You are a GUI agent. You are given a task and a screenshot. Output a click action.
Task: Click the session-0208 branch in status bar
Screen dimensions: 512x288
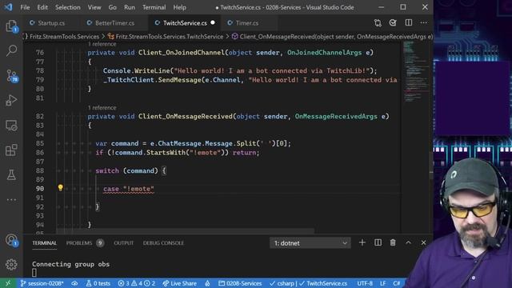click(42, 283)
